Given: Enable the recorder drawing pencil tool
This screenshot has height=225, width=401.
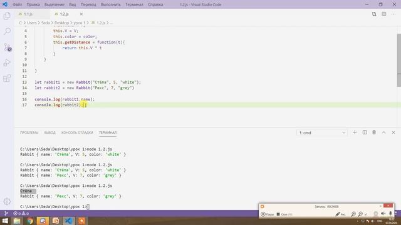Looking at the screenshot, I should click(x=340, y=214).
